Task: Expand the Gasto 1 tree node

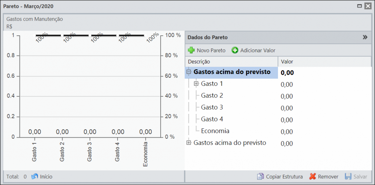Action: [x=196, y=84]
